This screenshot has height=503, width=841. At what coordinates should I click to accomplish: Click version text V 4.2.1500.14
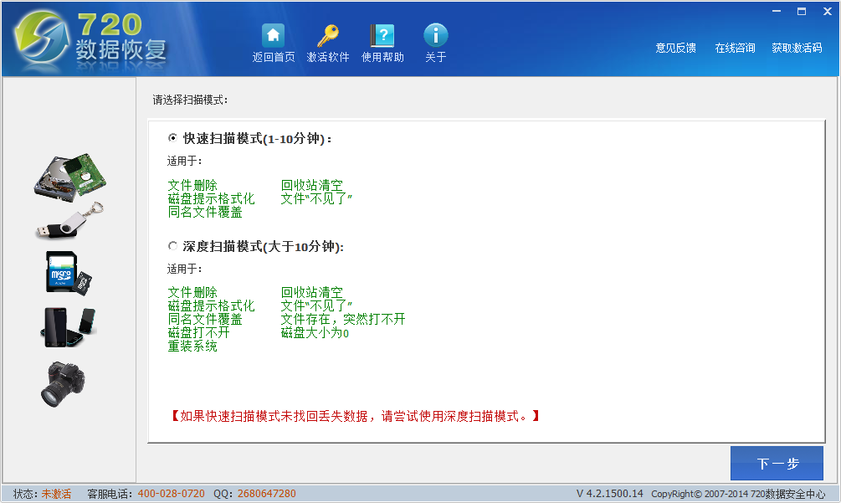(609, 494)
